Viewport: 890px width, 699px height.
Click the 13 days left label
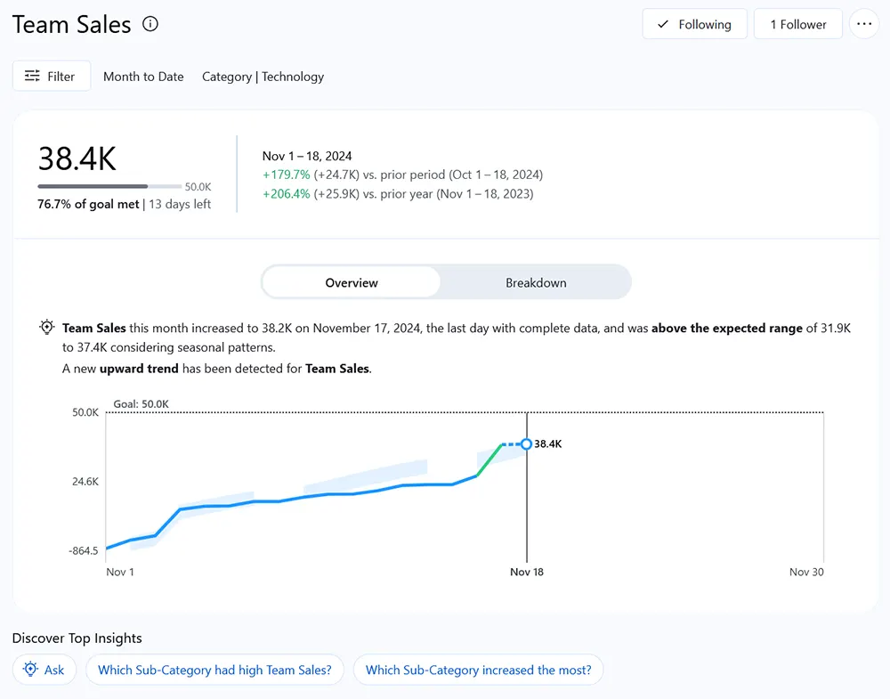(180, 204)
